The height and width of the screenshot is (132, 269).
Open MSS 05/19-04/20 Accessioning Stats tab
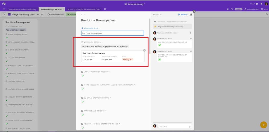coord(84,9)
